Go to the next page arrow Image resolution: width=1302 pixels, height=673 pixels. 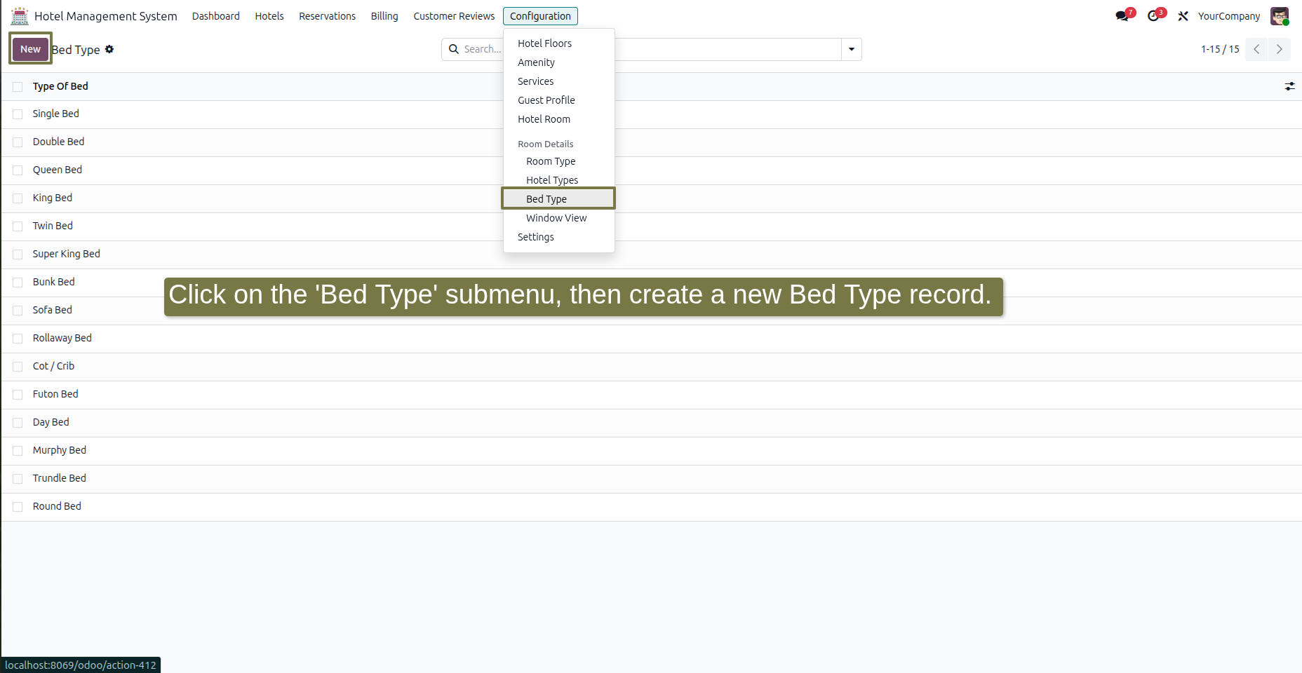(x=1280, y=49)
